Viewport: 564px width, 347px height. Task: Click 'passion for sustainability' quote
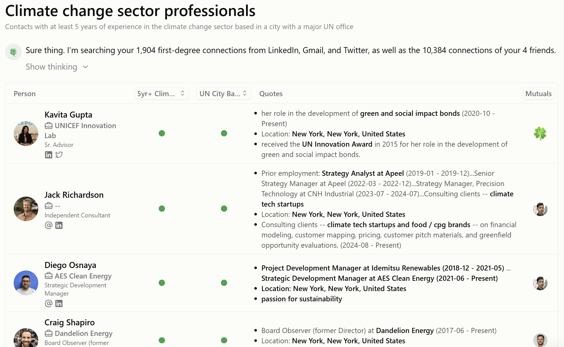pos(302,299)
